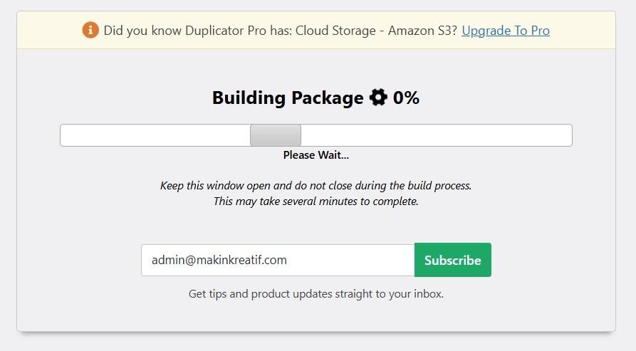Click the 'Keep this window open' notice
The image size is (636, 351).
[316, 186]
